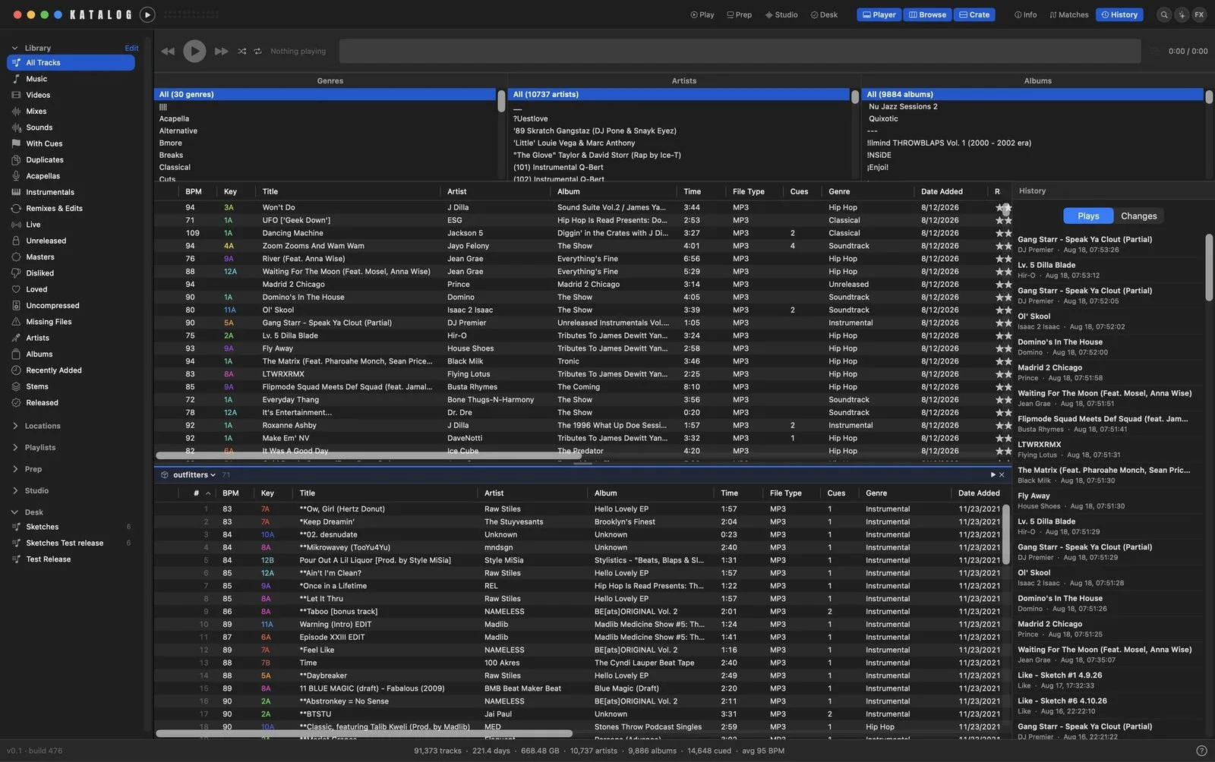Screen dimensions: 1215x762
Task: Open the Mixes library view
Action: (x=71, y=112)
